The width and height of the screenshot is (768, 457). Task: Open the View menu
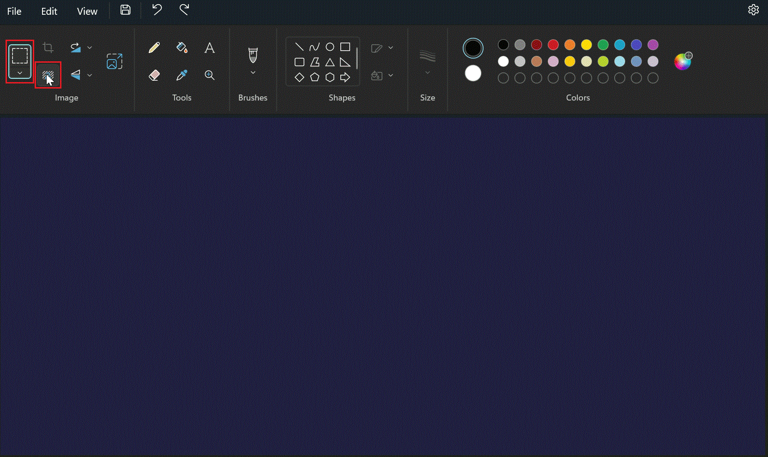(87, 11)
